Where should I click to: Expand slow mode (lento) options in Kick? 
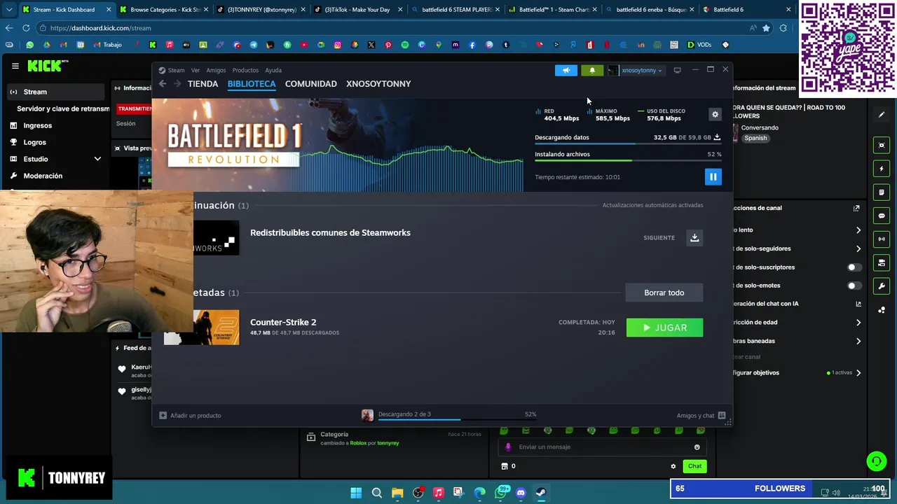pyautogui.click(x=858, y=230)
